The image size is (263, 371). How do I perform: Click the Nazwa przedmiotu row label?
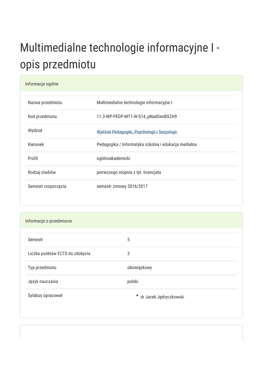45,103
